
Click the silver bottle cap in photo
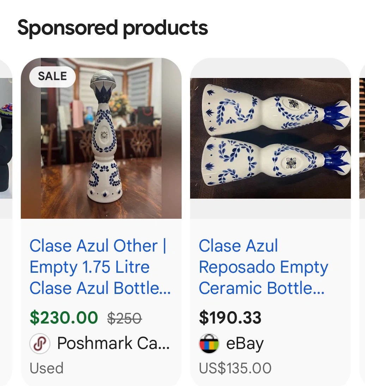point(103,80)
